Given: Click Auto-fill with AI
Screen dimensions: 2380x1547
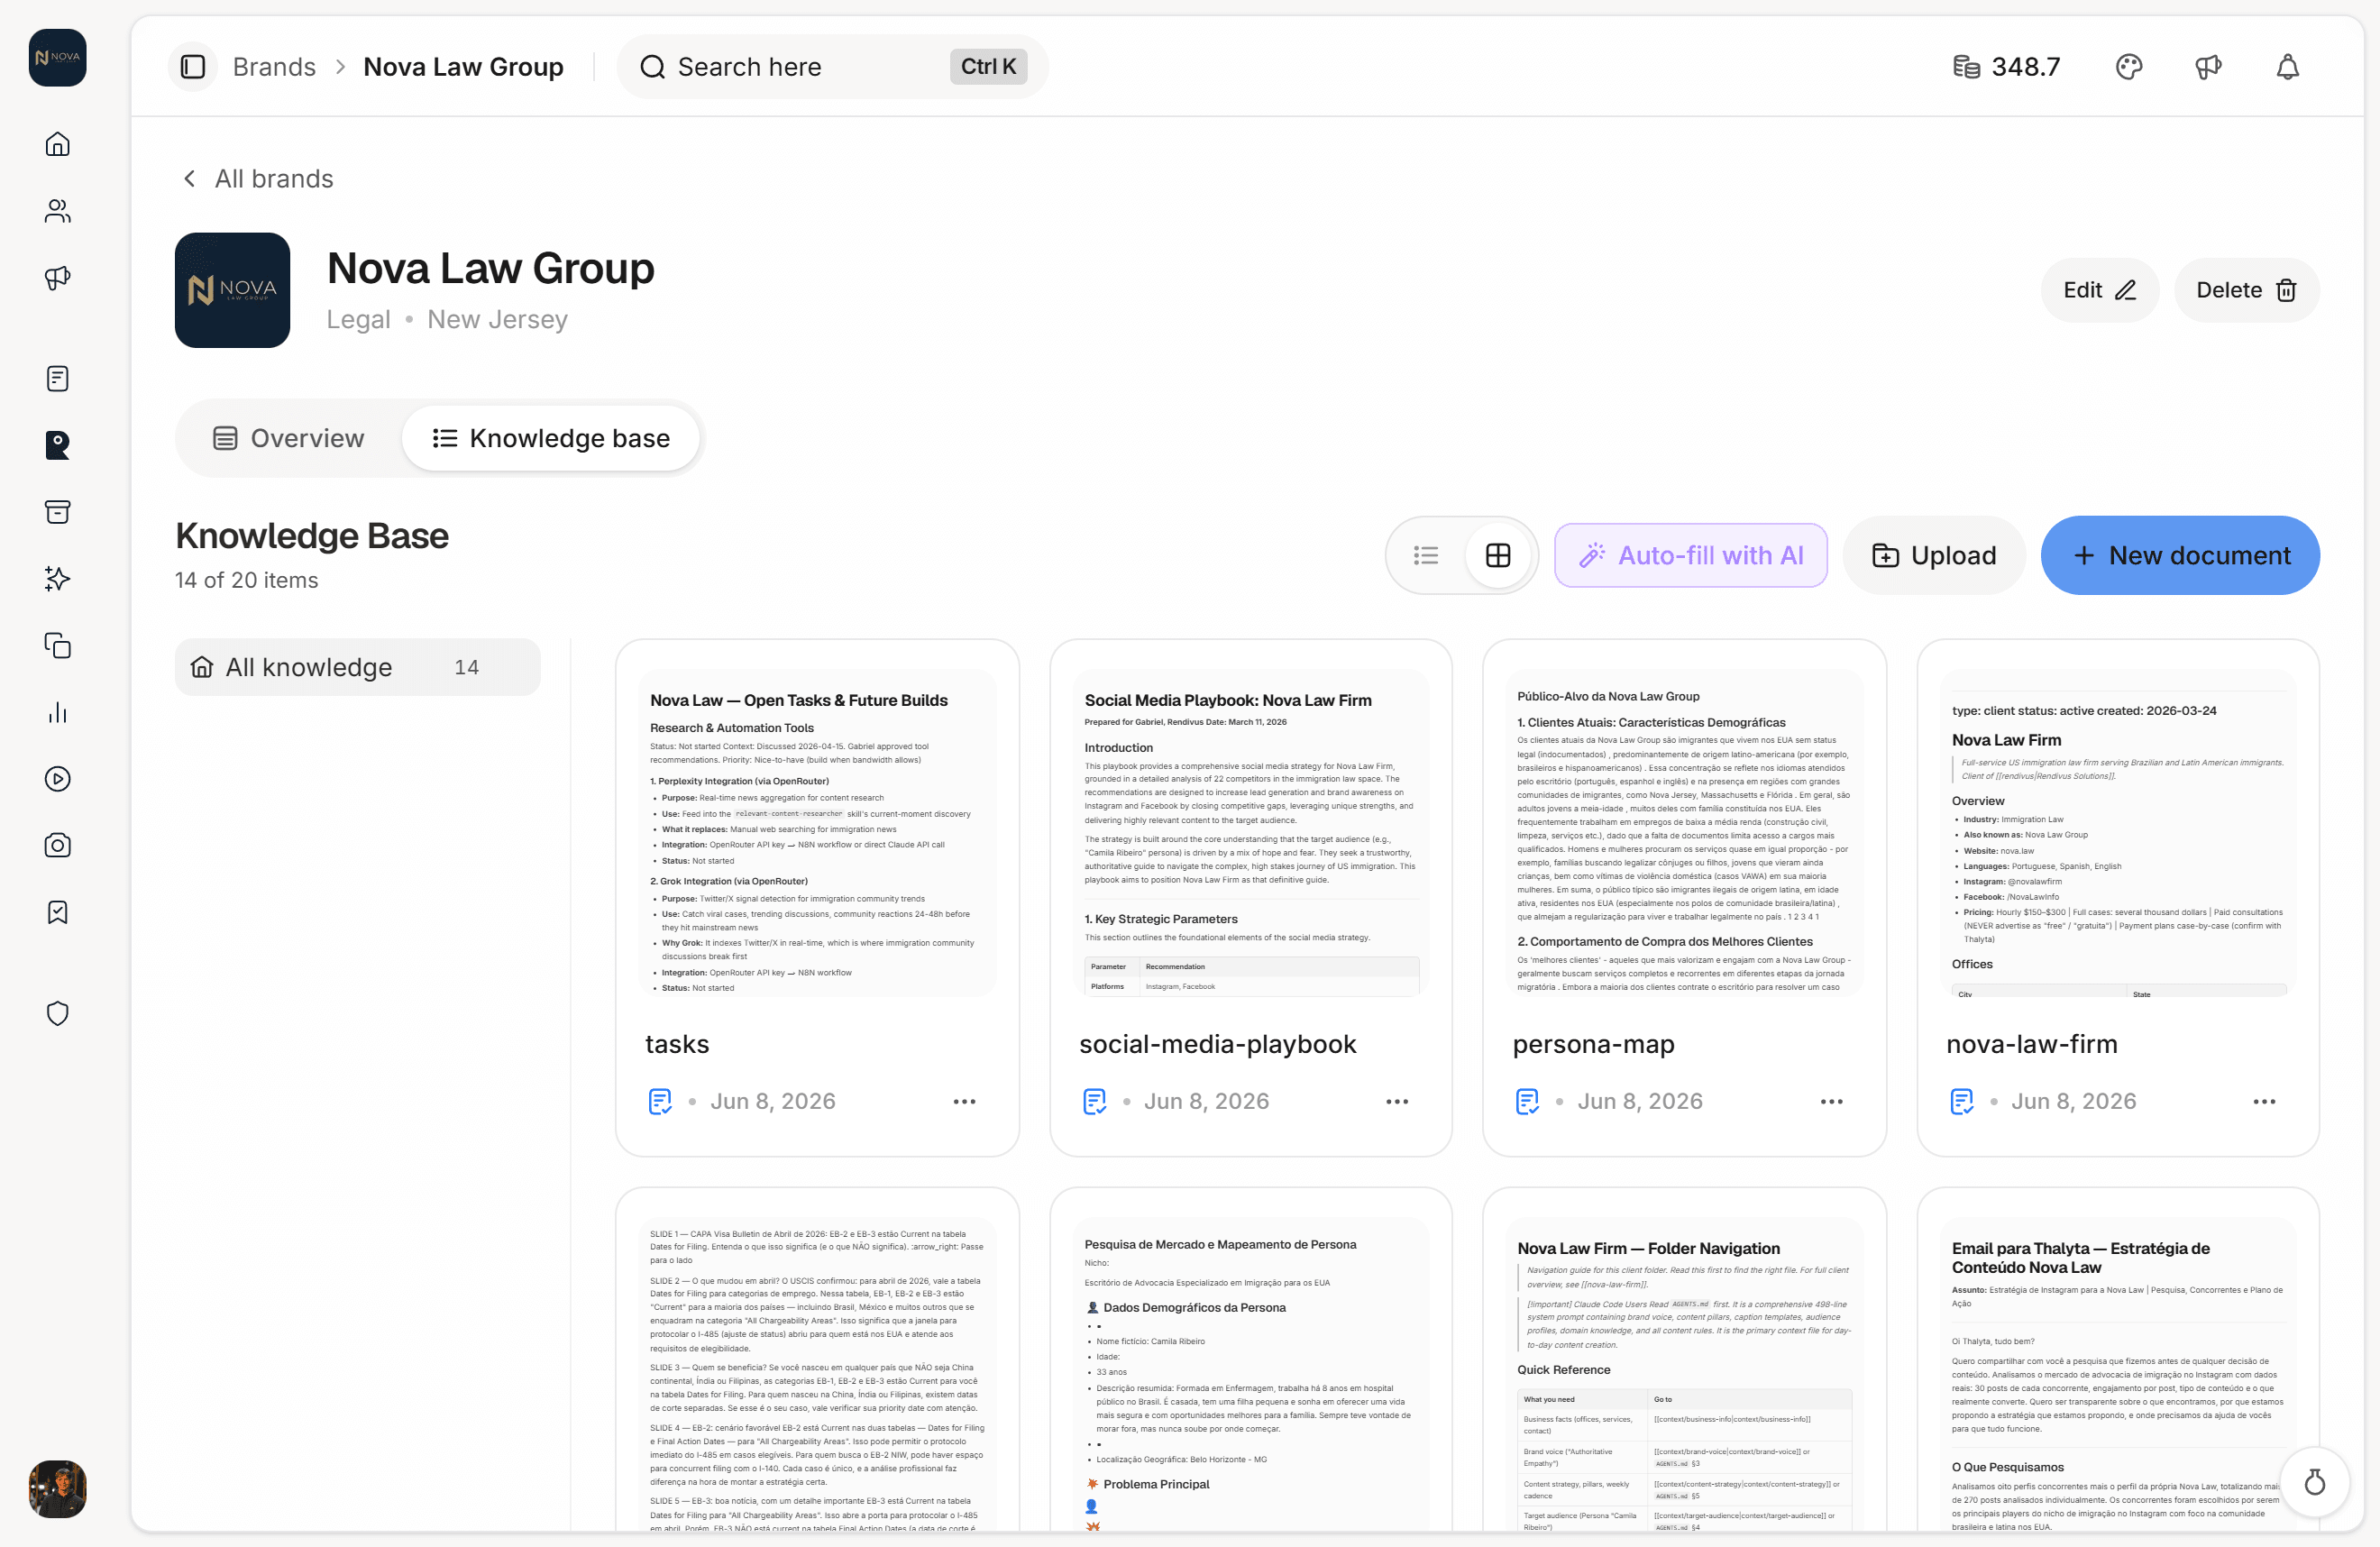Looking at the screenshot, I should point(1690,555).
